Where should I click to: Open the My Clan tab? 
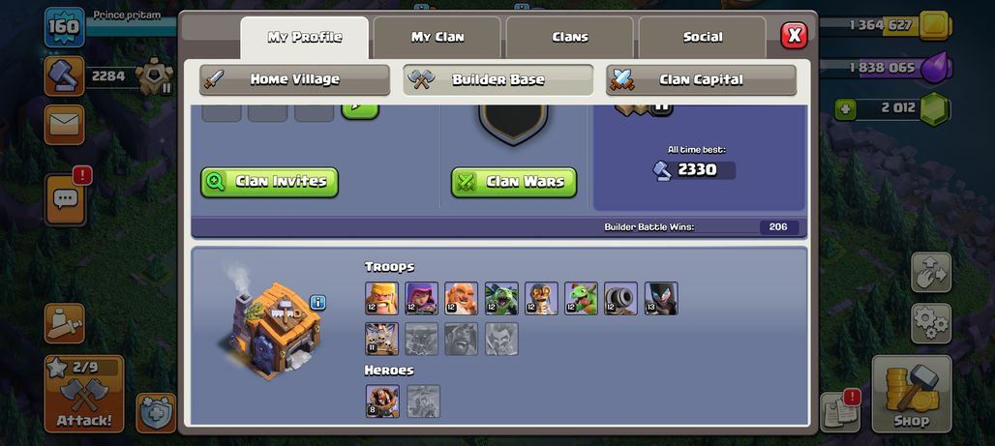[437, 38]
